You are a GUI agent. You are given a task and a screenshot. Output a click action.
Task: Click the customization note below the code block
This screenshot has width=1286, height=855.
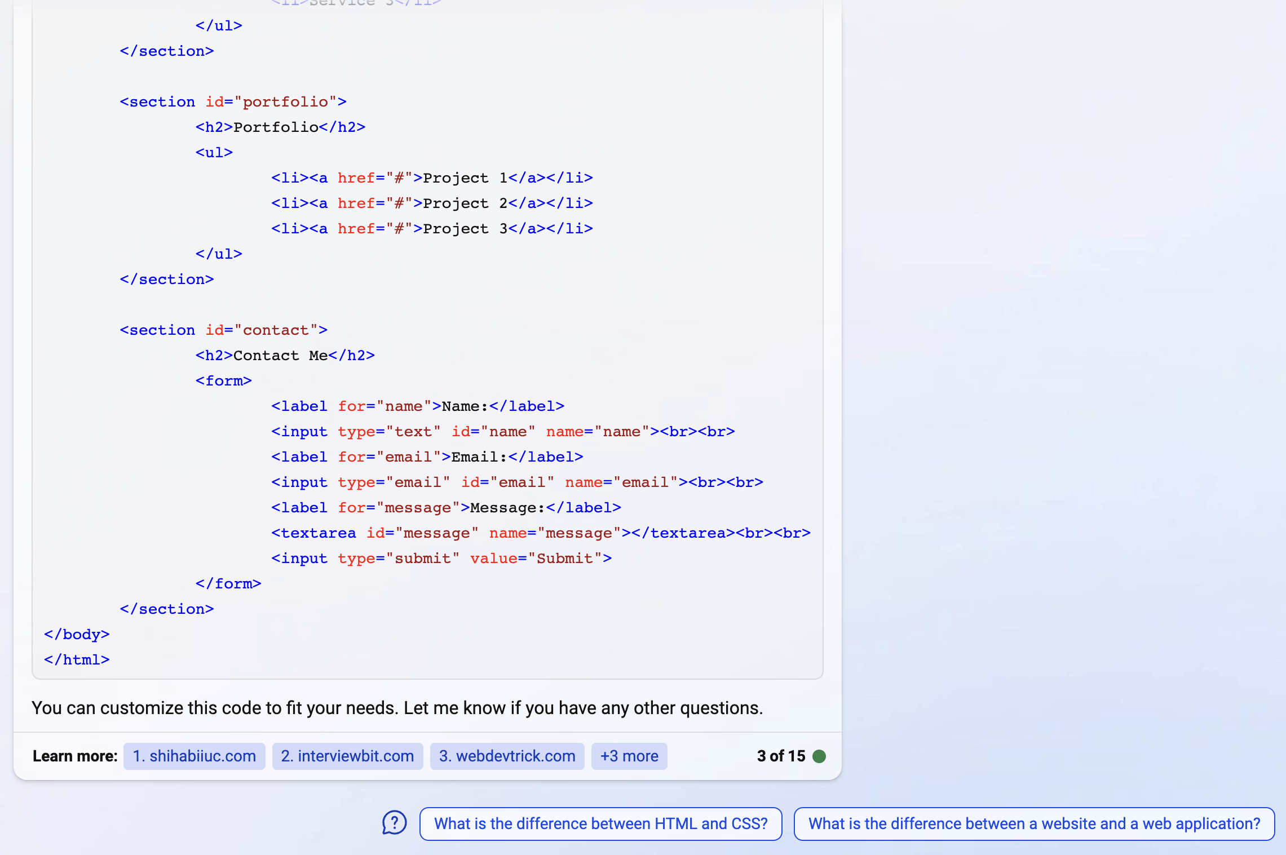397,708
